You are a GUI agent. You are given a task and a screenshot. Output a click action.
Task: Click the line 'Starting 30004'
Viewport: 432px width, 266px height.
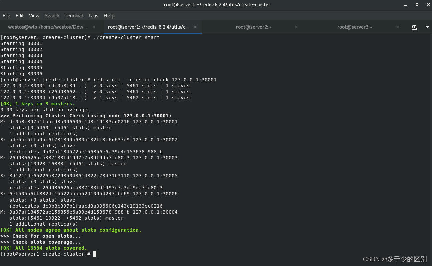pos(21,61)
